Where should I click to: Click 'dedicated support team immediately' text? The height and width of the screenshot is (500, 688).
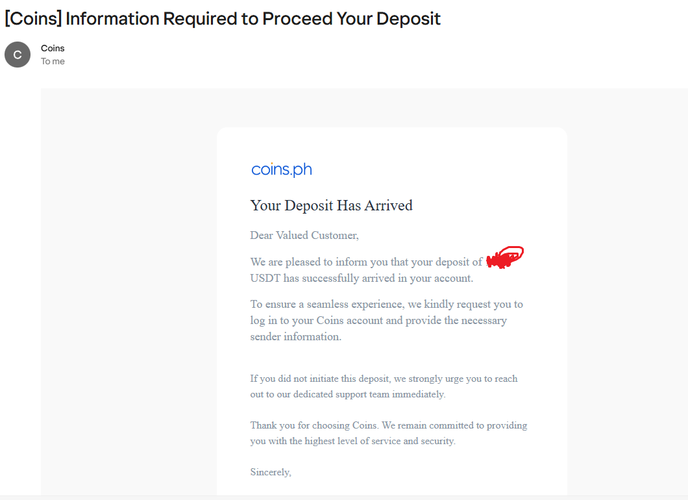[369, 394]
